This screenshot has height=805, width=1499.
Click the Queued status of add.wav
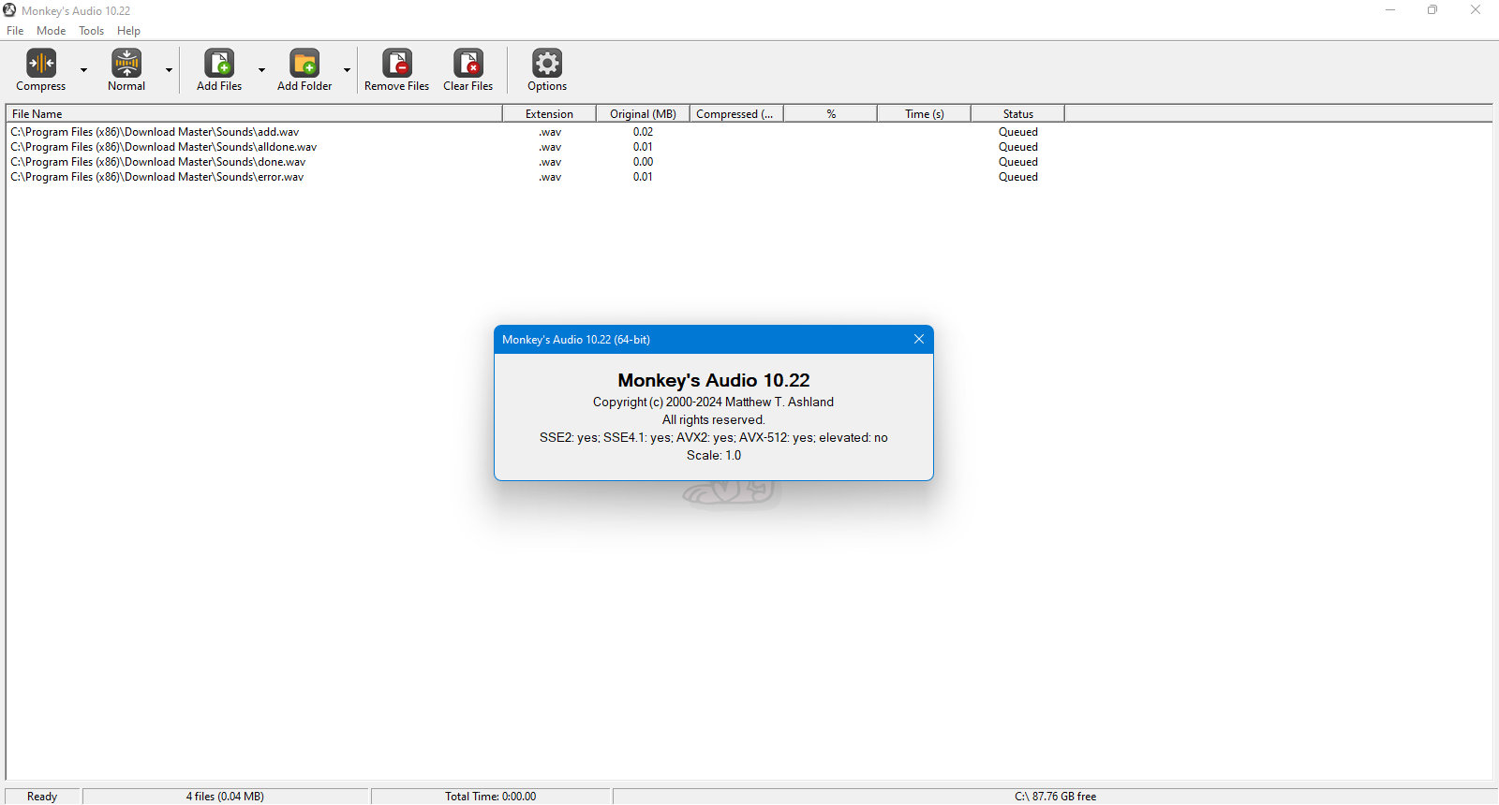click(1018, 132)
